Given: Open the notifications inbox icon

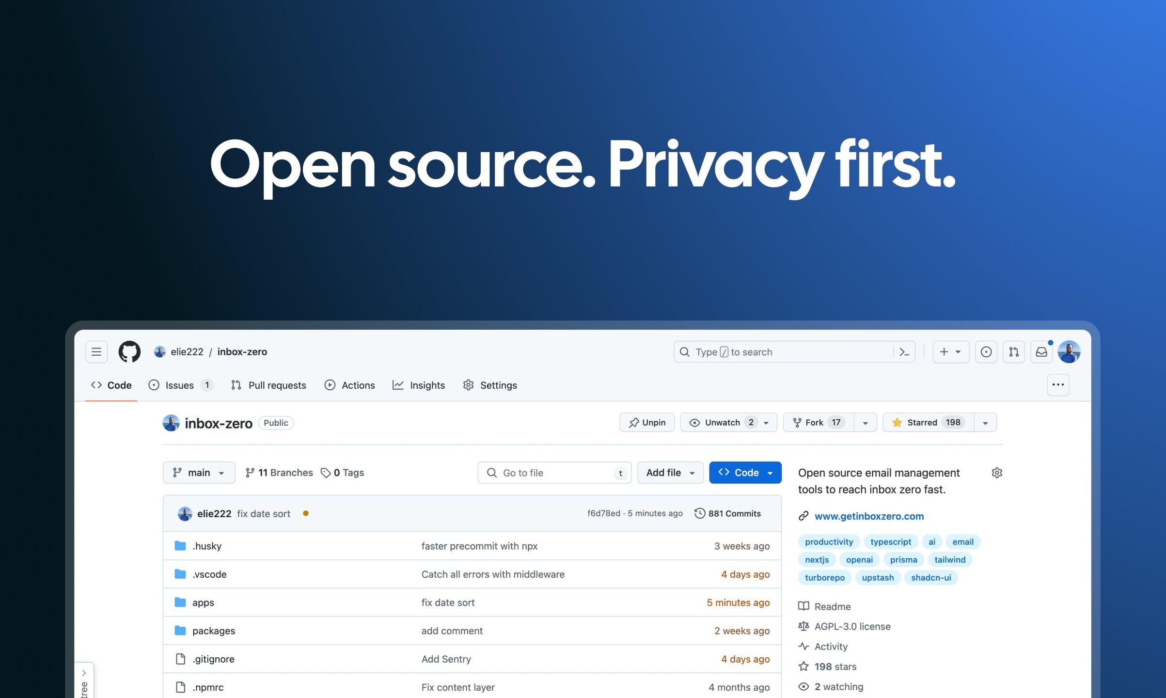Looking at the screenshot, I should click(1041, 352).
